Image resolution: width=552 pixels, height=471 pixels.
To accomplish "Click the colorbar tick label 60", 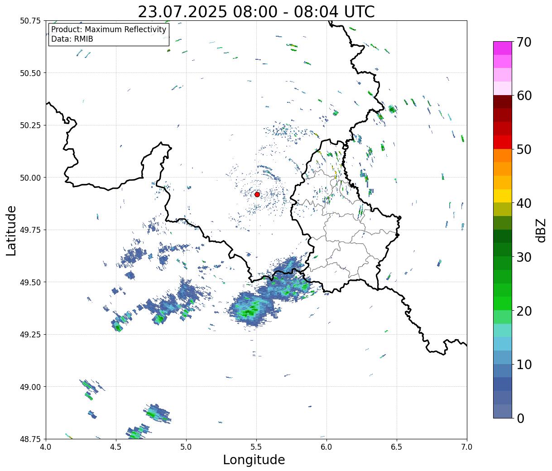I will (523, 96).
